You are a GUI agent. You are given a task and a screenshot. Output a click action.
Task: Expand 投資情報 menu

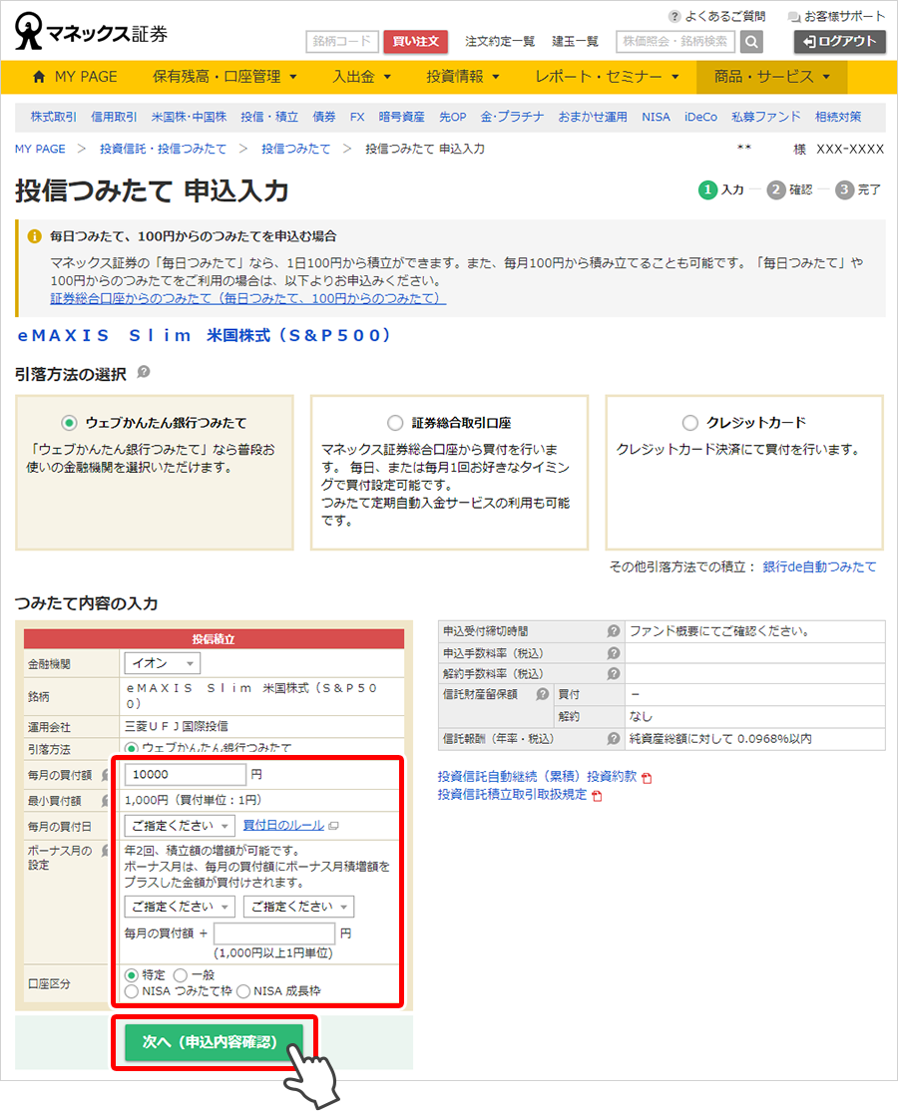click(463, 77)
